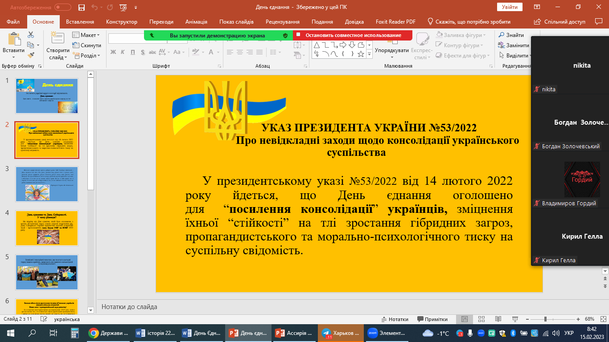Click the zoom slider in status bar
The height and width of the screenshot is (342, 609).
coord(545,319)
